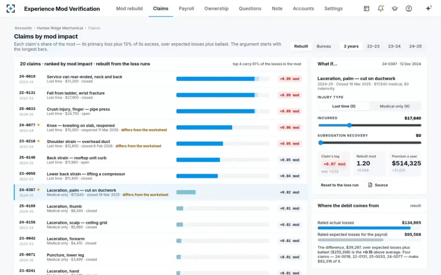Image resolution: width=441 pixels, height=275 pixels.
Task: Click the app logo icon
Action: 11,8
